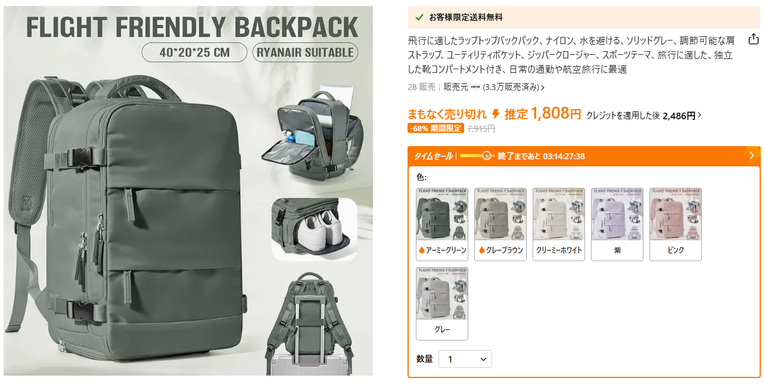The image size is (765, 384).
Task: Open the タイムセール banner
Action: [x=584, y=156]
